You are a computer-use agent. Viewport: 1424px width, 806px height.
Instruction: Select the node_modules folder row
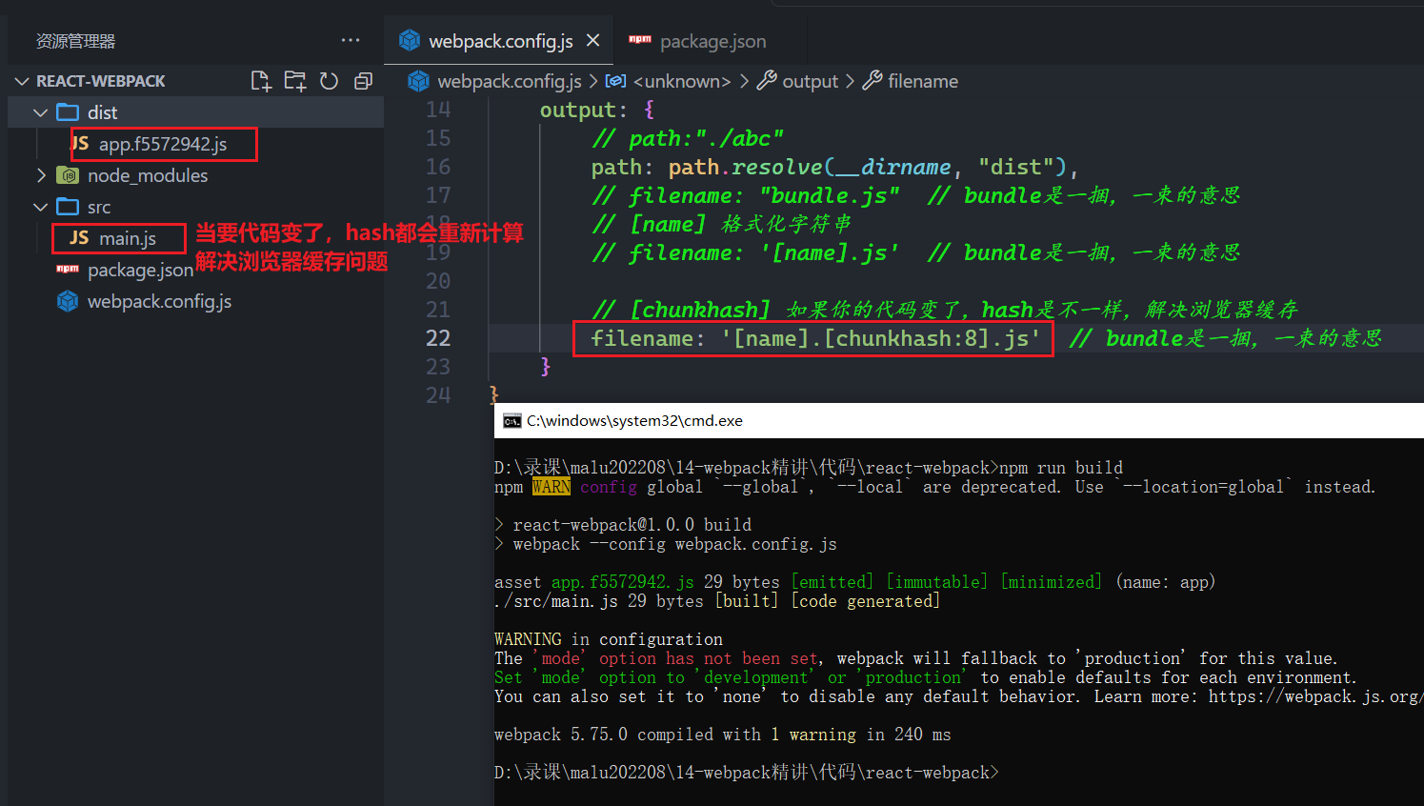(195, 175)
